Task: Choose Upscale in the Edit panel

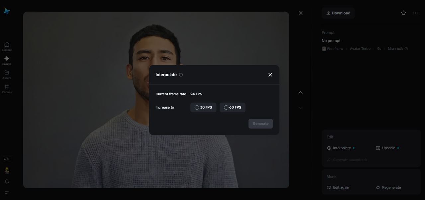Action: coord(388,148)
